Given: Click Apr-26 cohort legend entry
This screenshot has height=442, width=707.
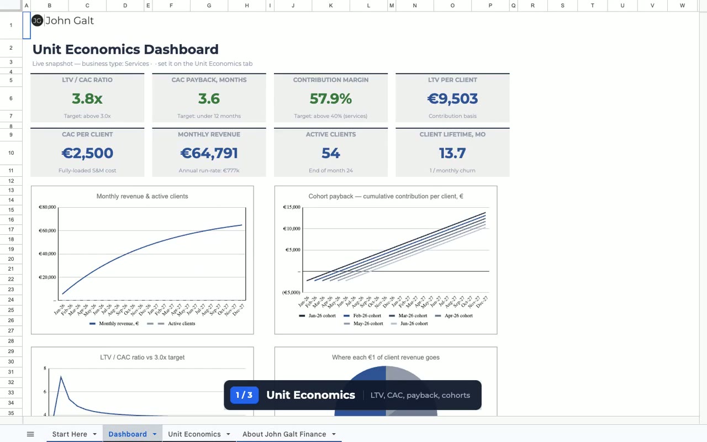Looking at the screenshot, I should [454, 316].
